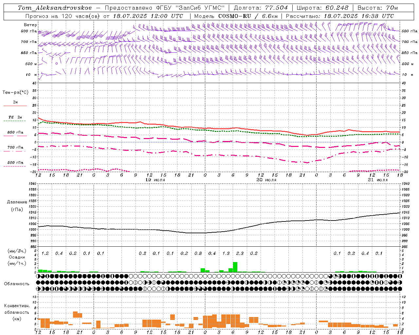The height and width of the screenshot is (335, 419).
Task: Click the station name Tom_Aleksandrovskoe
Action: [x=55, y=8]
